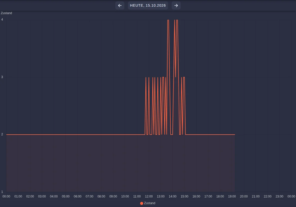The width and height of the screenshot is (296, 207).
Task: Select the 07:00 time label on the x-axis
Action: pos(89,196)
